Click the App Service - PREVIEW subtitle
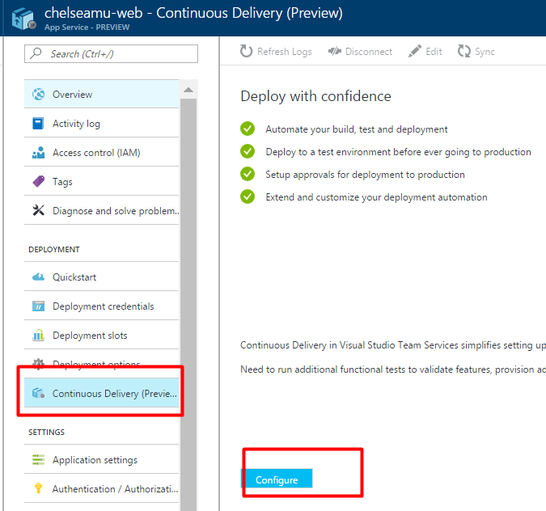546x511 pixels. (87, 27)
